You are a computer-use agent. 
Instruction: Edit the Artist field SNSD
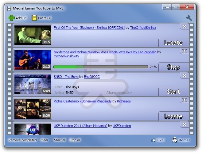[x=69, y=93]
